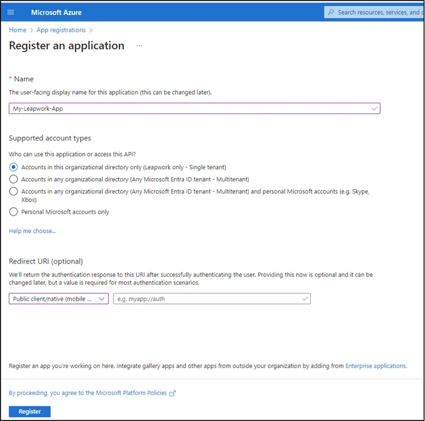This screenshot has width=425, height=421.
Task: Select Personal Microsoft accounts only option
Action: click(x=13, y=212)
